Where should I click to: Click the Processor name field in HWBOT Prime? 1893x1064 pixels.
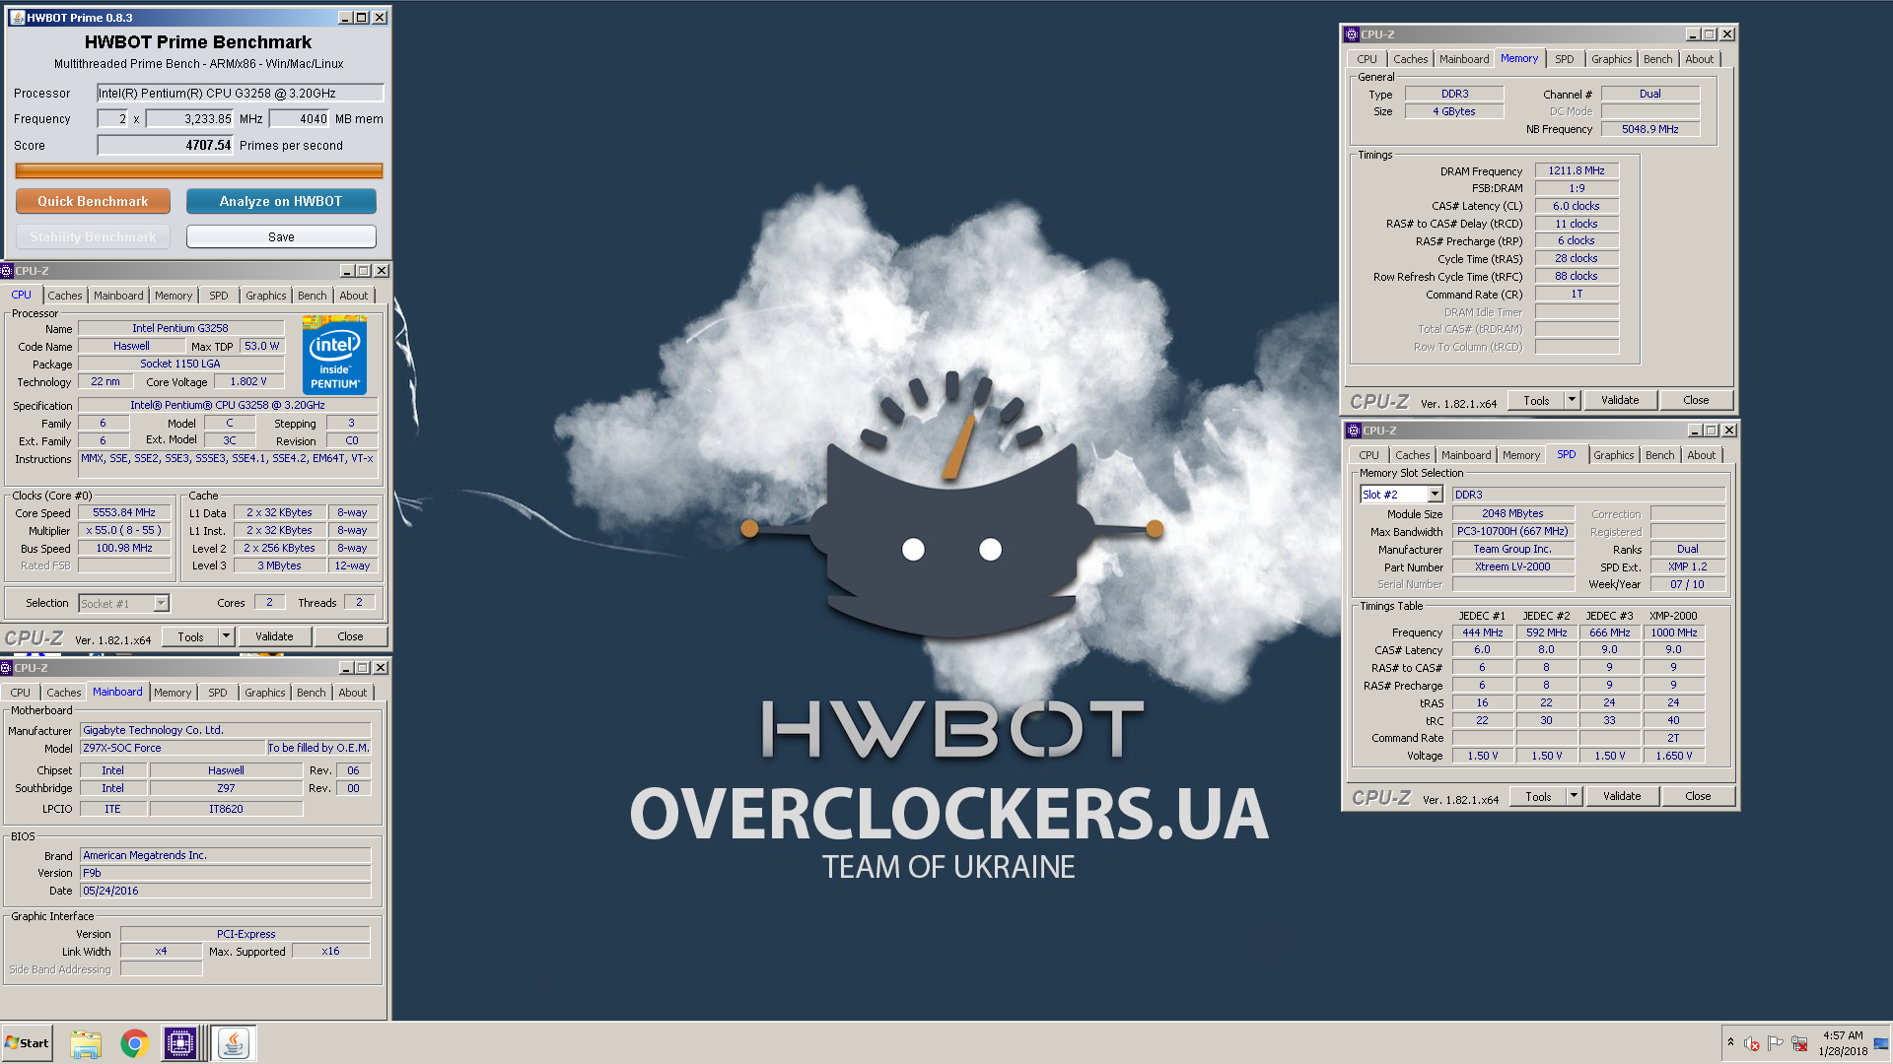tap(240, 93)
